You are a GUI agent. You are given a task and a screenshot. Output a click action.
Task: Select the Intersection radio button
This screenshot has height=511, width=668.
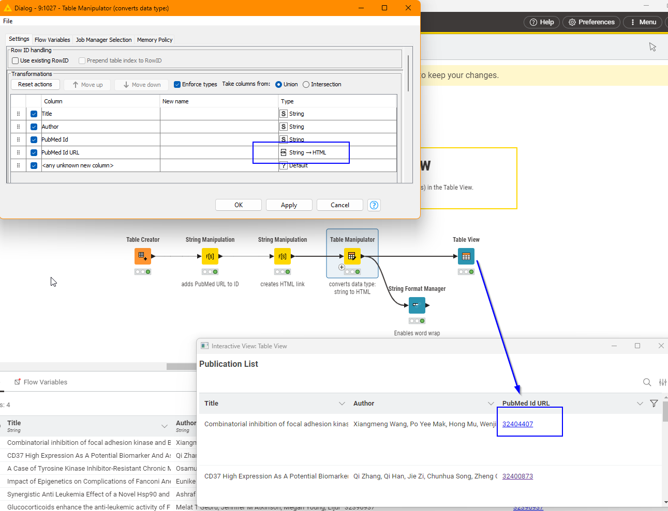tap(306, 85)
